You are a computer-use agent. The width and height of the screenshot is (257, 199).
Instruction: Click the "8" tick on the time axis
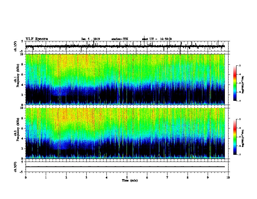pos(188,178)
